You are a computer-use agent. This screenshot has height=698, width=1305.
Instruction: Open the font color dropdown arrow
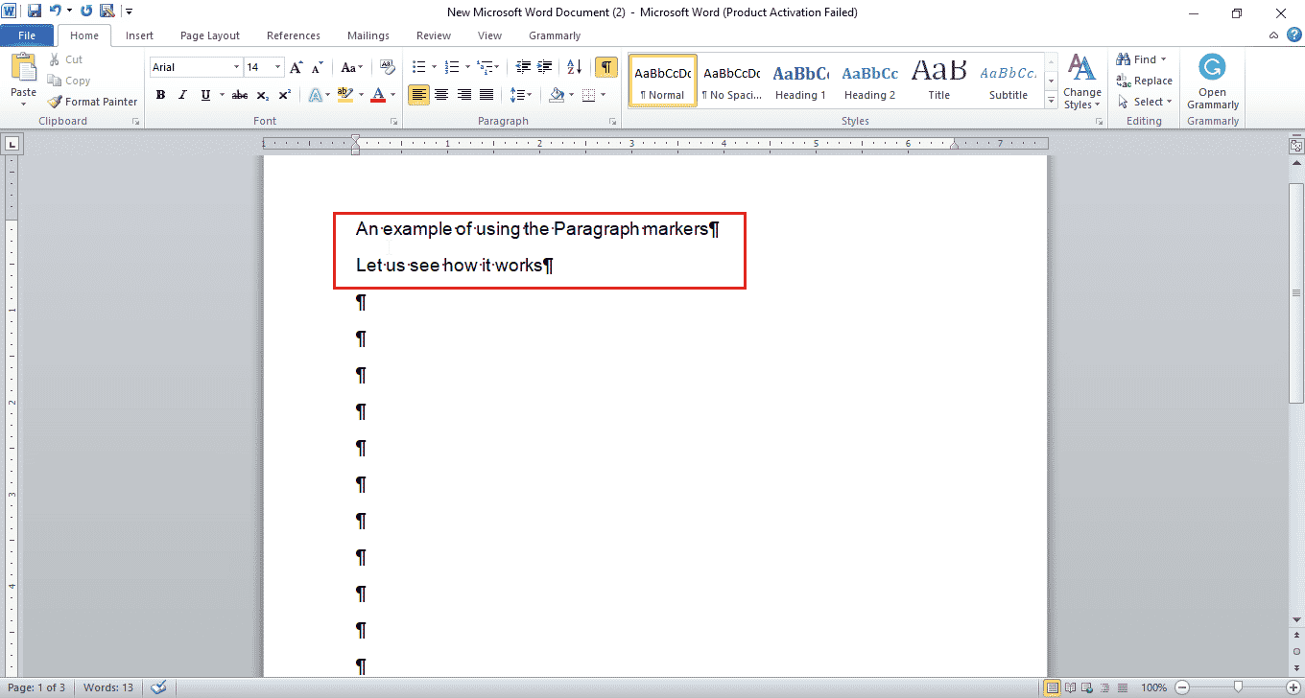[393, 95]
